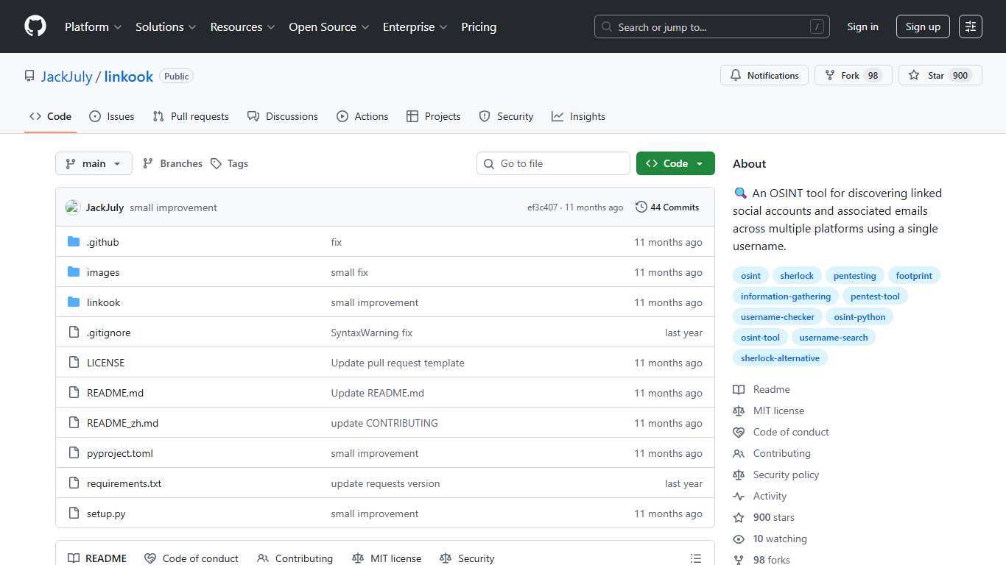Click the Sign up button
The height and width of the screenshot is (565, 1006).
click(923, 26)
